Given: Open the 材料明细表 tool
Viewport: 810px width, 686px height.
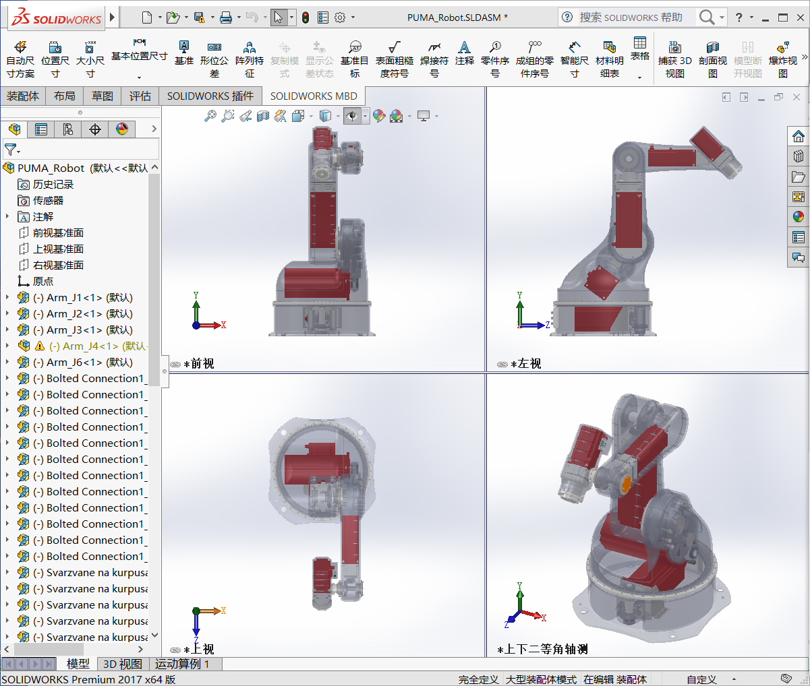Looking at the screenshot, I should pyautogui.click(x=610, y=59).
